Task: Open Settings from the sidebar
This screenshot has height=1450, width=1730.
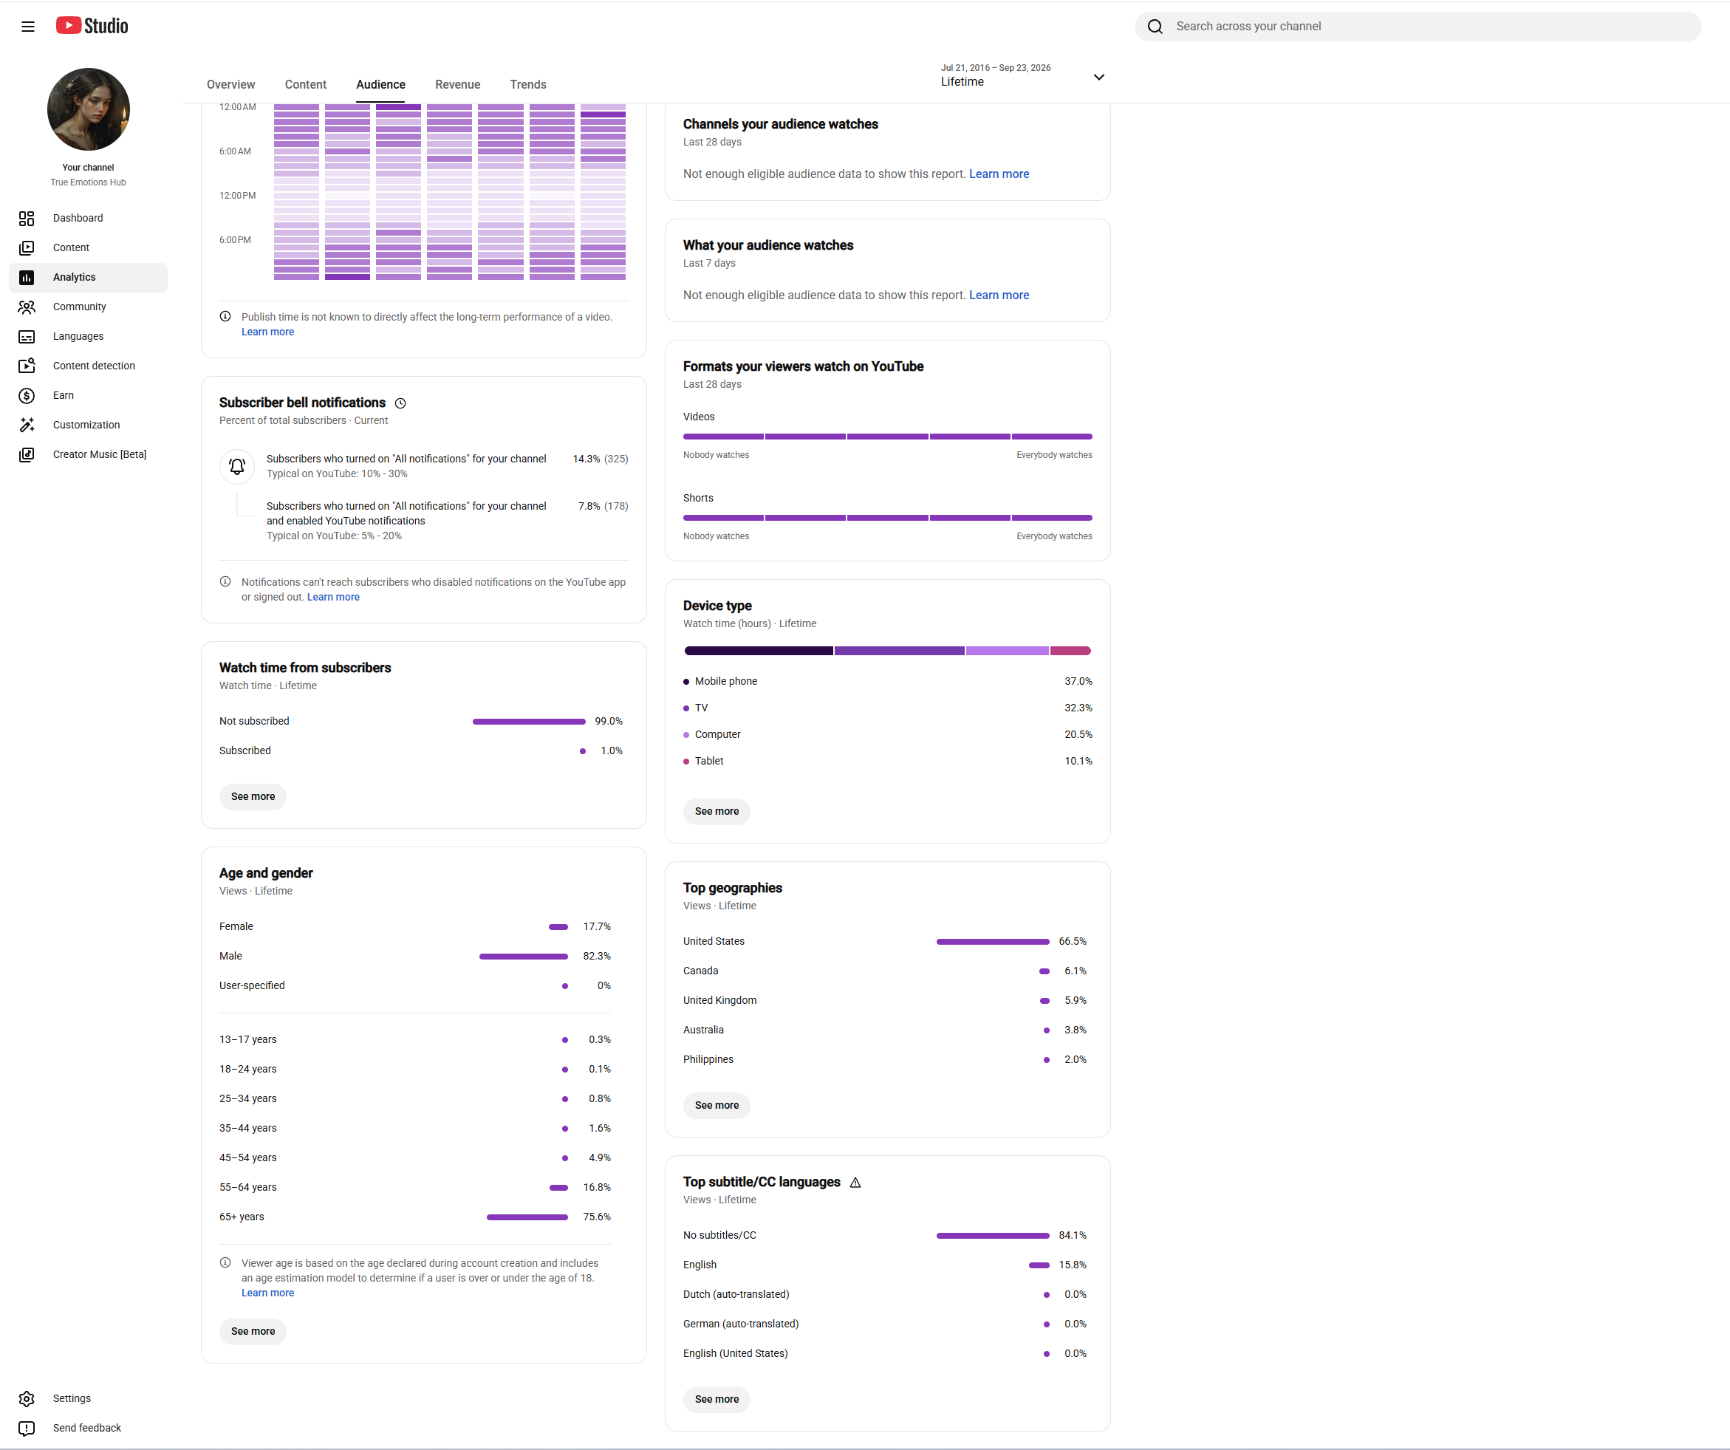Action: tap(88, 1399)
